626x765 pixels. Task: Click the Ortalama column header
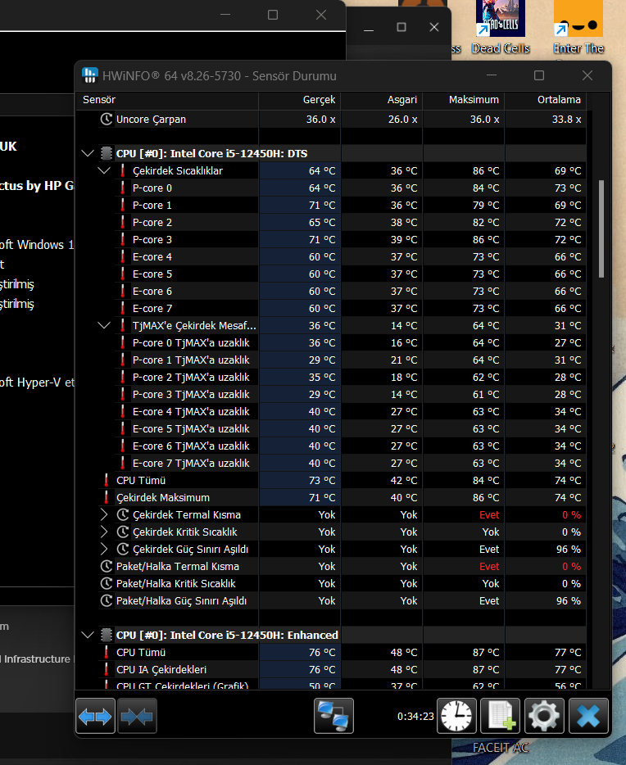pos(546,100)
